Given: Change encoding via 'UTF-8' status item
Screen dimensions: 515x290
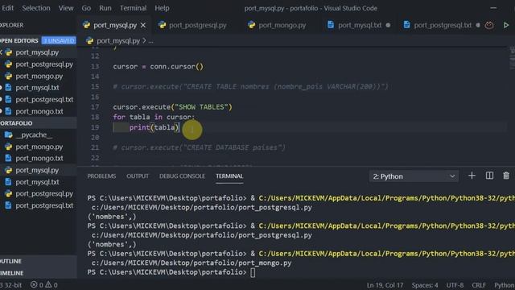Looking at the screenshot, I should [455, 285].
